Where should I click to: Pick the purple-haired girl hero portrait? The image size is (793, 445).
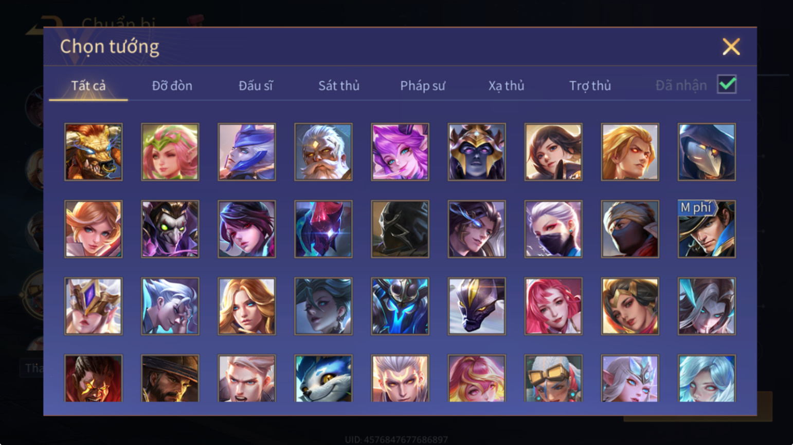[400, 152]
